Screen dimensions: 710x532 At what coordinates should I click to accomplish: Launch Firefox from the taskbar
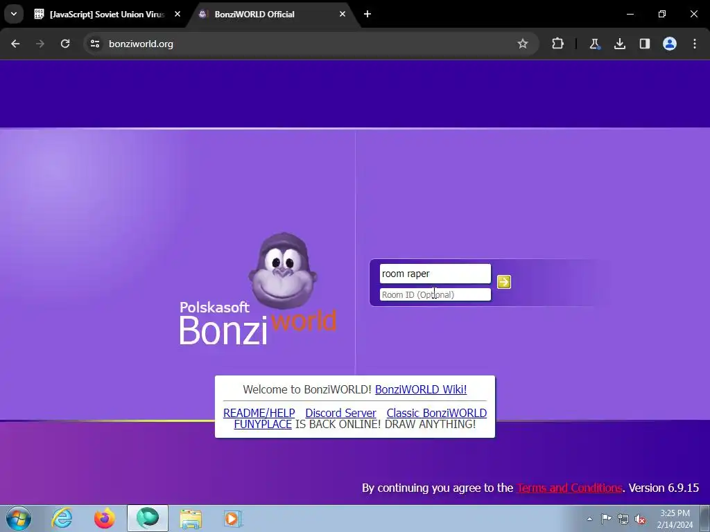coord(105,518)
